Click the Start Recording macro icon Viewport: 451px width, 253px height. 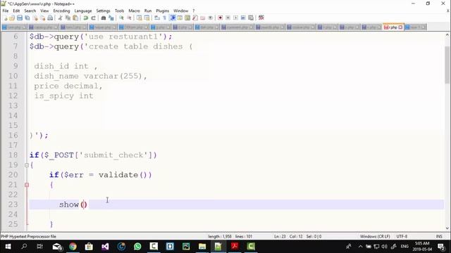tap(220, 18)
